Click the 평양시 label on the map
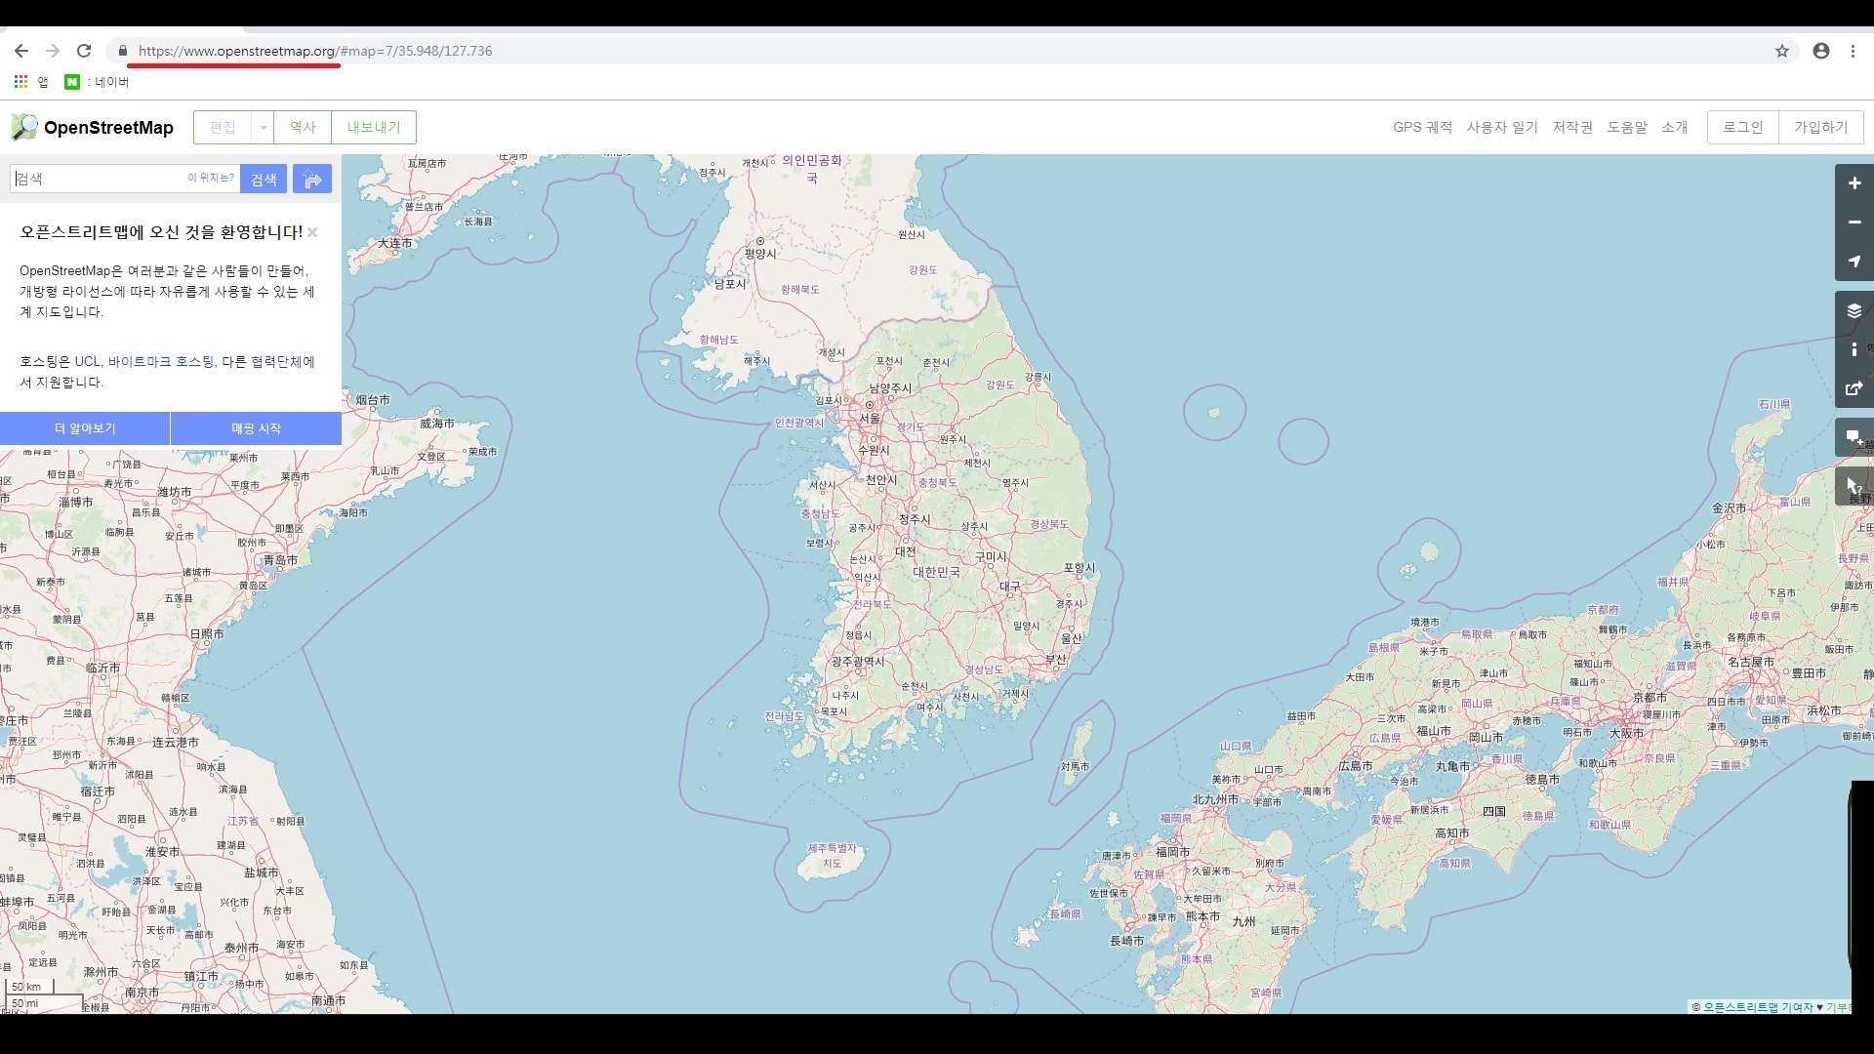Viewport: 1874px width, 1054px height. click(x=760, y=254)
